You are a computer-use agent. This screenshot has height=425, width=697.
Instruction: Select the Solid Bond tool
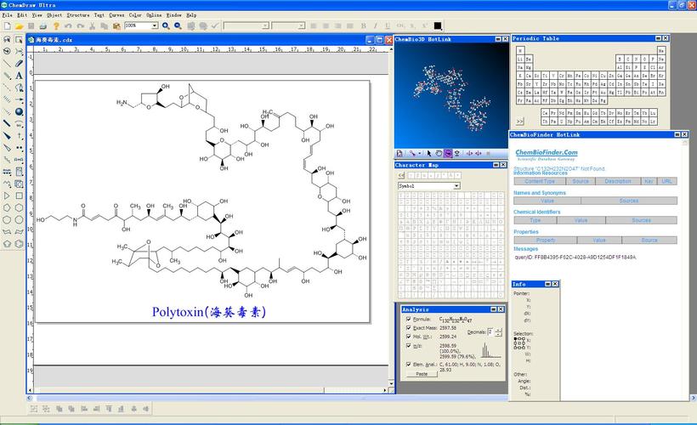click(x=7, y=64)
